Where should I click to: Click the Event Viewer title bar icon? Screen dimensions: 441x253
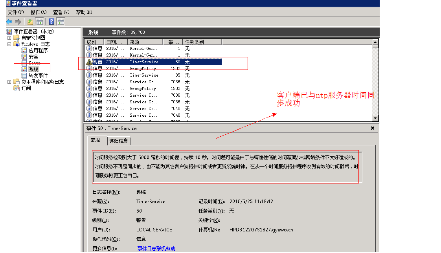click(x=8, y=4)
